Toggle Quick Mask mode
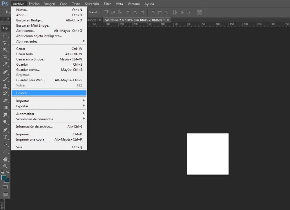This screenshot has height=210, width=290. (x=5, y=187)
